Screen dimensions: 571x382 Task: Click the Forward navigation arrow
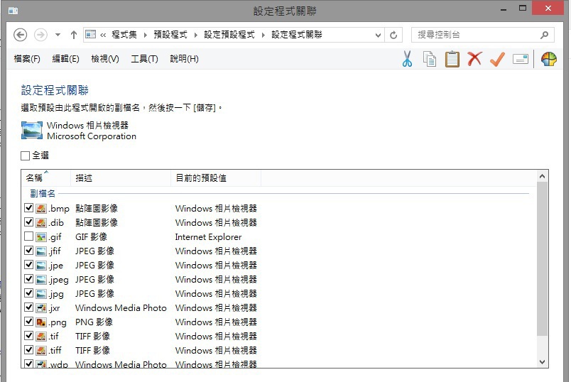pos(40,35)
